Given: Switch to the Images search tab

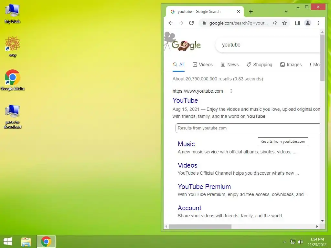Looking at the screenshot, I should point(291,65).
